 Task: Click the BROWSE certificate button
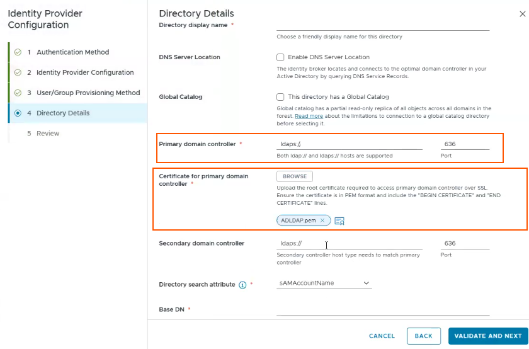(x=295, y=176)
